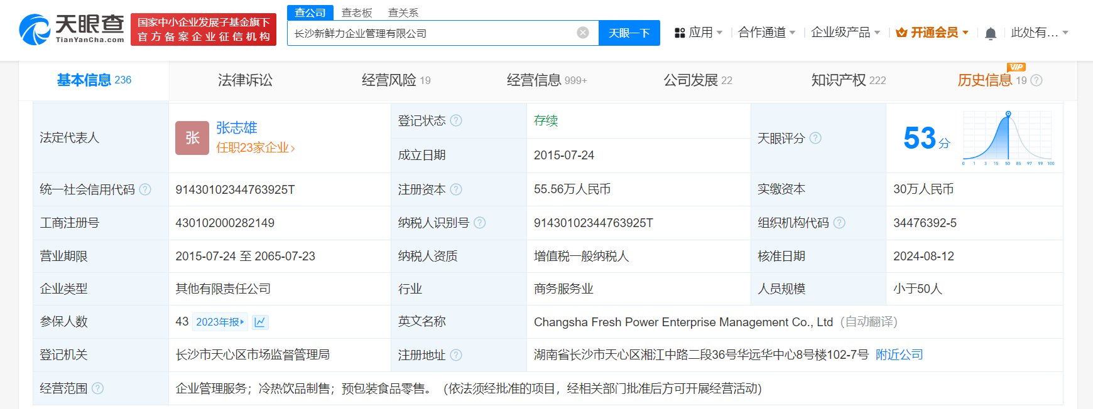Click the help icon beside 天眼评分

point(815,138)
